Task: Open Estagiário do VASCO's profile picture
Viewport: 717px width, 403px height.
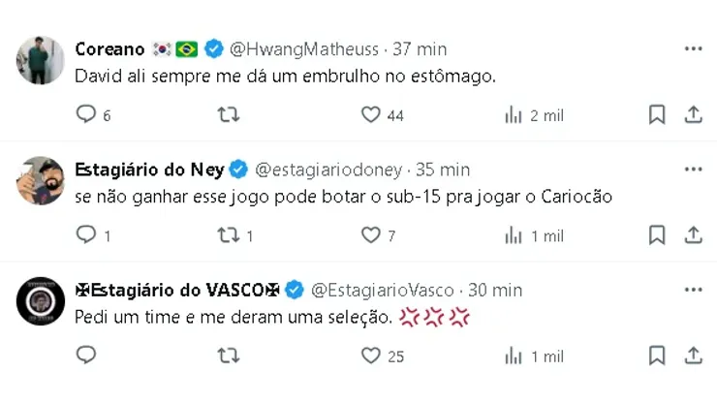Action: point(41,301)
